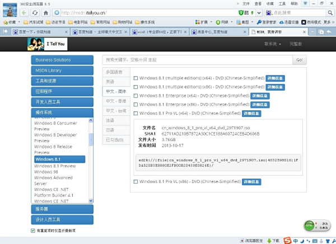The image size is (336, 244).
Task: Open the 网银 online banking toolbar item
Action: point(222,22)
